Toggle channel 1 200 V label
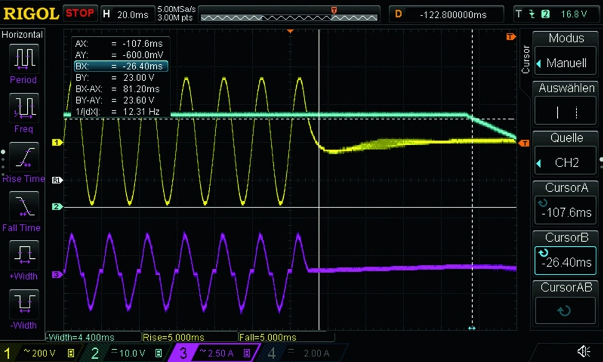This screenshot has height=362, width=603. 40,353
